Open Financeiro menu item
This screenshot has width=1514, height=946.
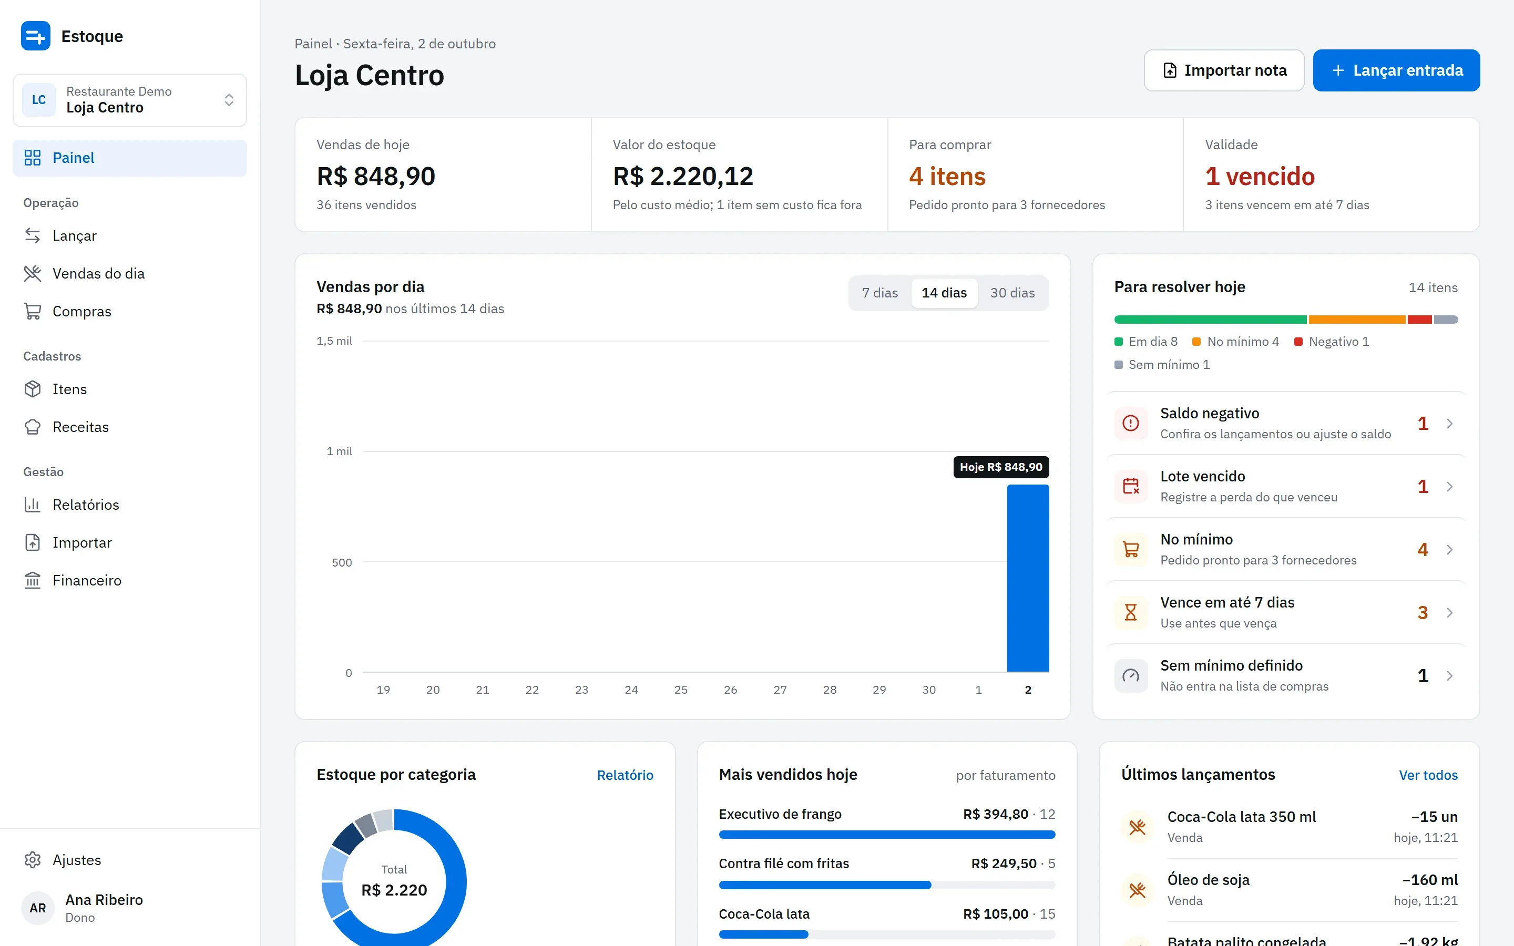[x=129, y=580]
